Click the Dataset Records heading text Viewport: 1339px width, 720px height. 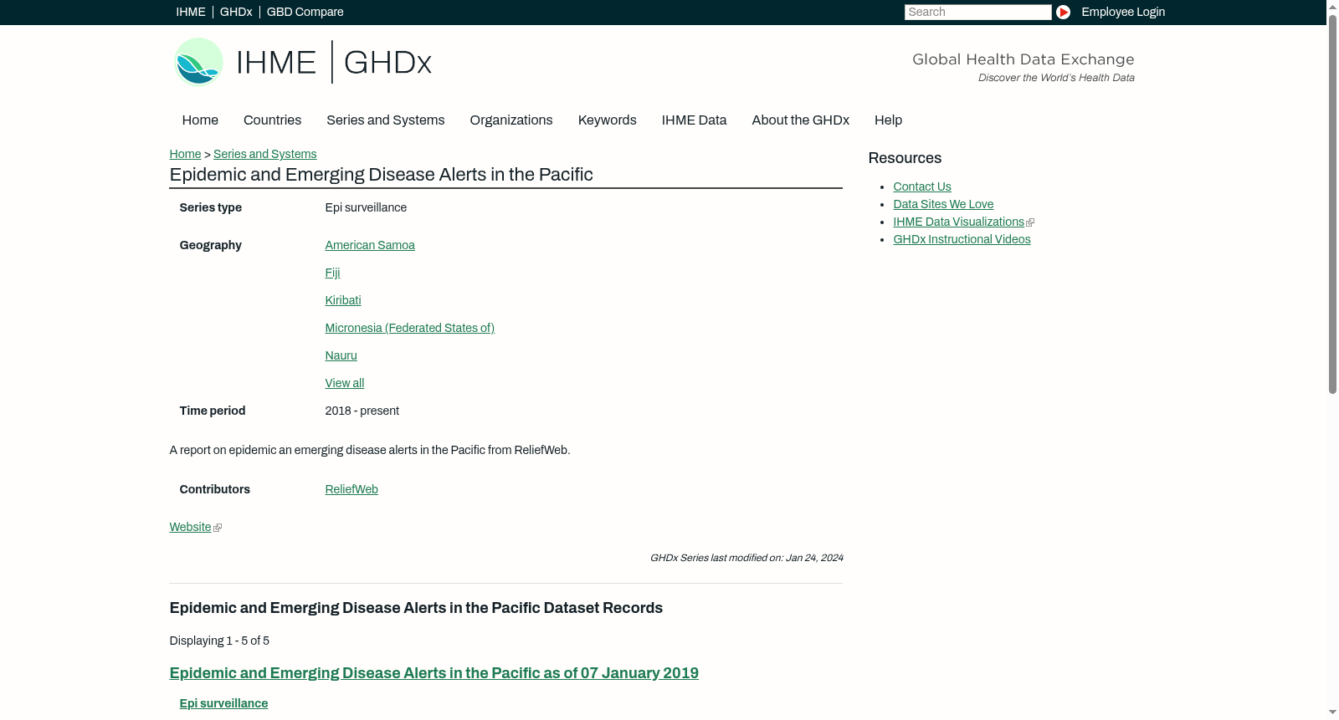click(416, 608)
